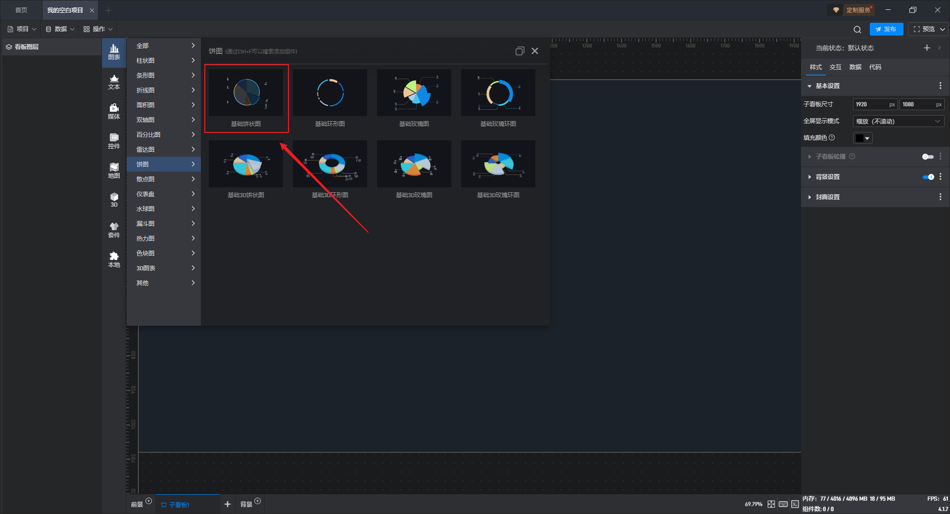Open the 本地 (Local) component category
Image resolution: width=950 pixels, height=514 pixels.
114,260
